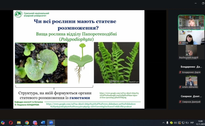Image resolution: width=205 pixels, height=126 pixels.
Task: Open File Explorer from the taskbar
Action: point(19,123)
